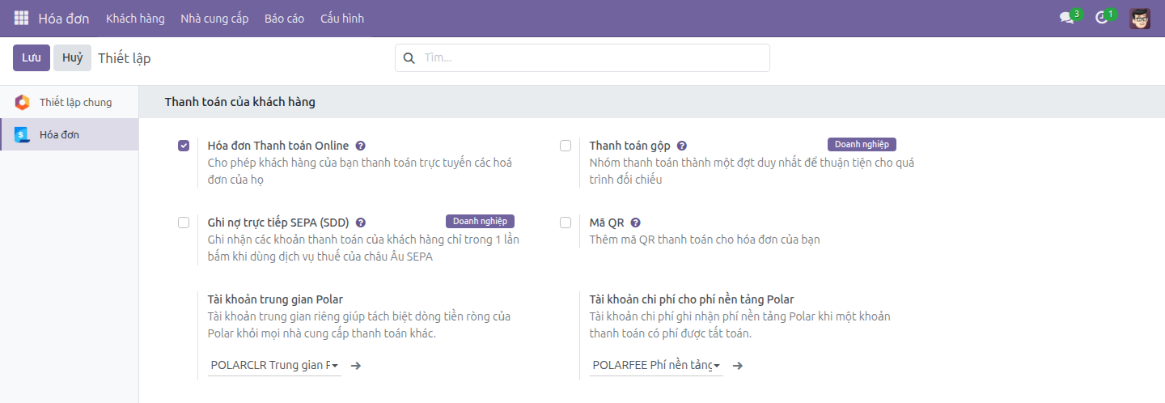Show help for Hóa đơn Thanh toán Online
This screenshot has height=403, width=1165.
click(361, 146)
